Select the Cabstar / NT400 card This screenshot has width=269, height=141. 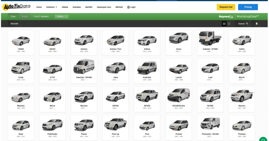[x=210, y=43]
